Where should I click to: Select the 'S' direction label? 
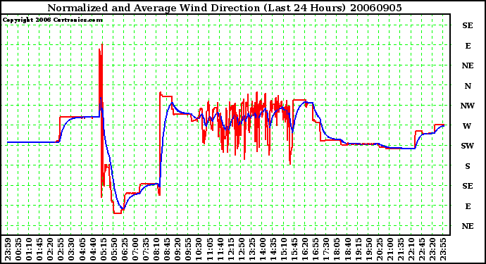[468, 166]
